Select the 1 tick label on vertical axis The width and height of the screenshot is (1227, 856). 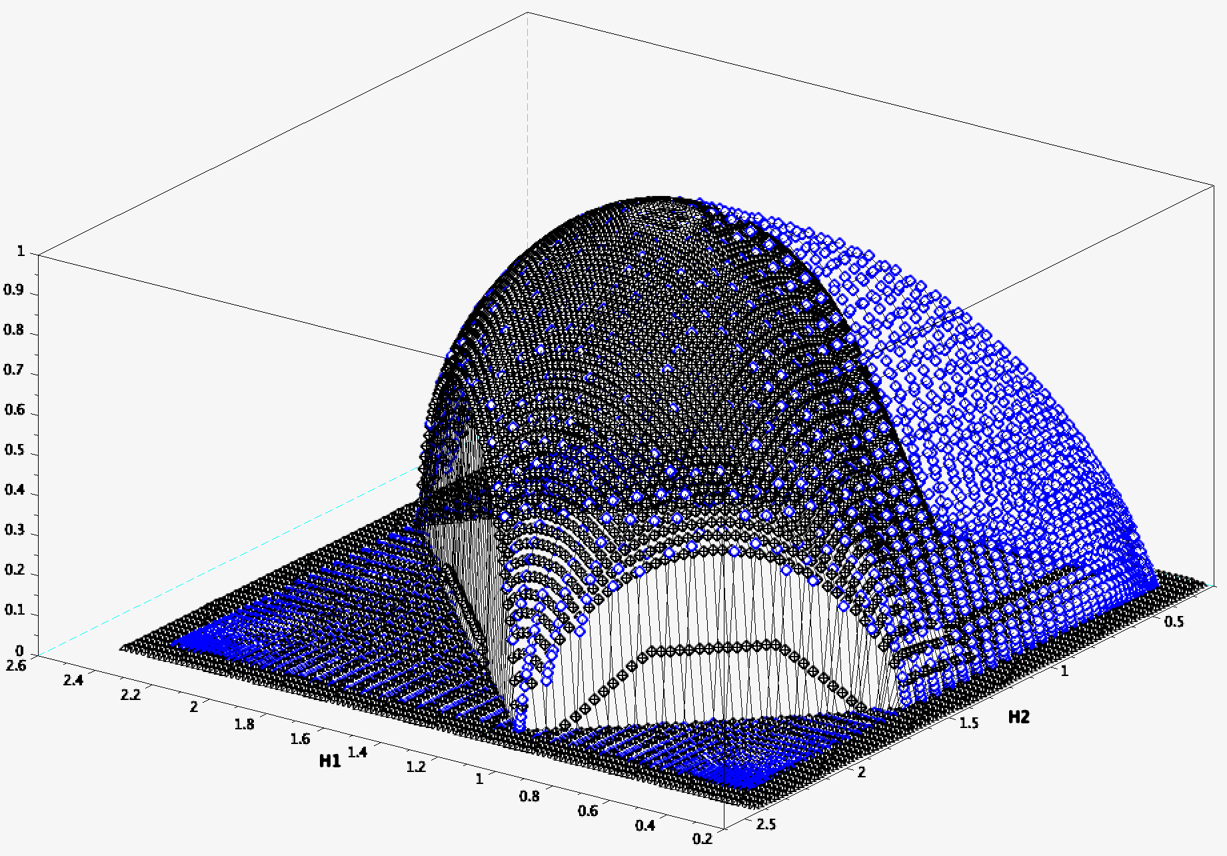(x=21, y=251)
